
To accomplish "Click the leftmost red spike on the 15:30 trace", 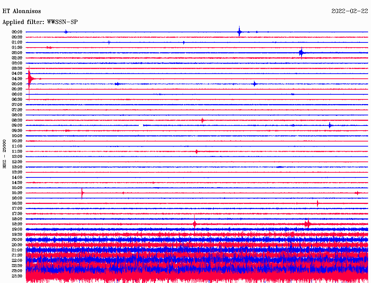I will (82, 193).
